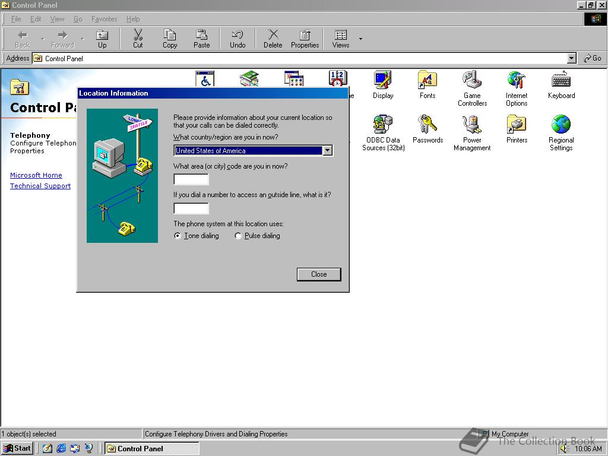608x456 pixels.
Task: Click the Outlook Express Quick Launch icon
Action: (75, 448)
